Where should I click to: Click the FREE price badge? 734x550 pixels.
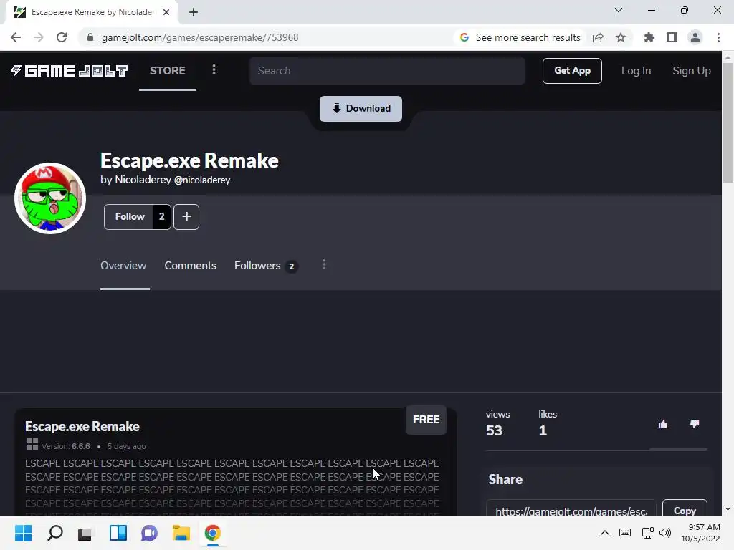pos(426,420)
